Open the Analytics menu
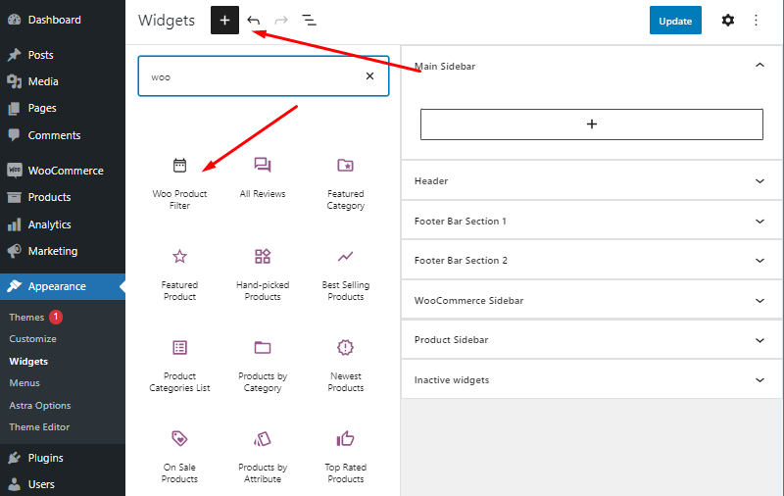This screenshot has height=496, width=784. pyautogui.click(x=63, y=224)
